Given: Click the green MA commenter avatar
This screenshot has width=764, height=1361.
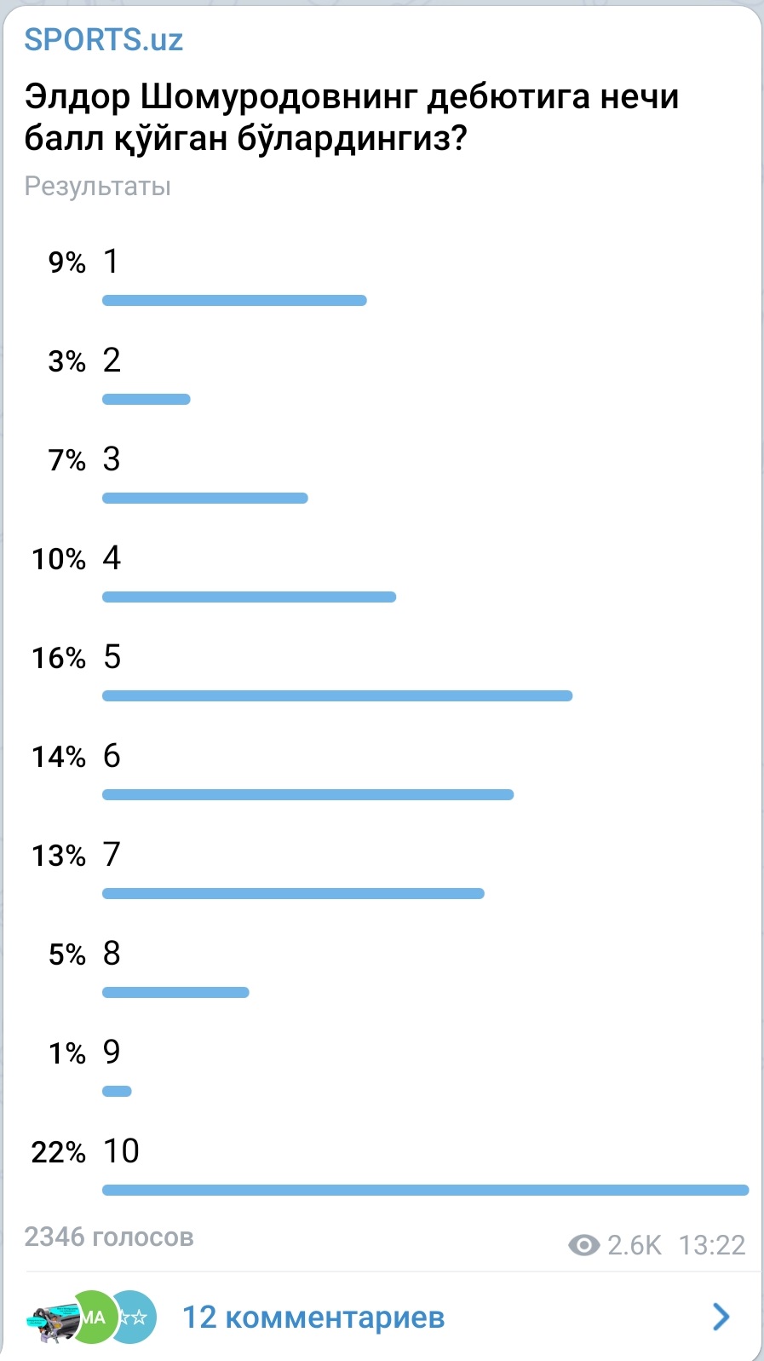Looking at the screenshot, I should (x=95, y=1318).
